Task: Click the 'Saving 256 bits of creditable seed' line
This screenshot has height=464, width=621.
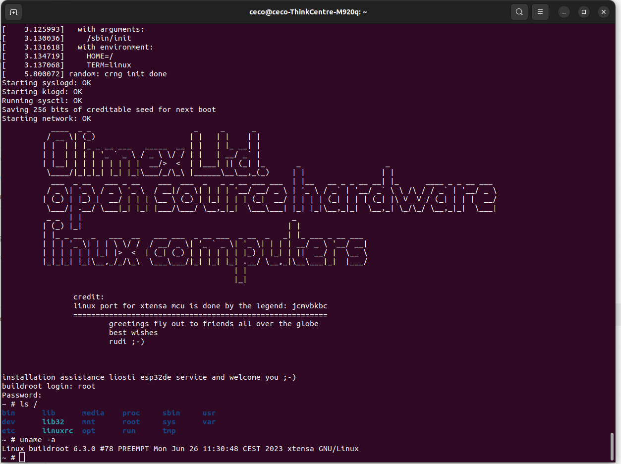Action: click(x=109, y=110)
